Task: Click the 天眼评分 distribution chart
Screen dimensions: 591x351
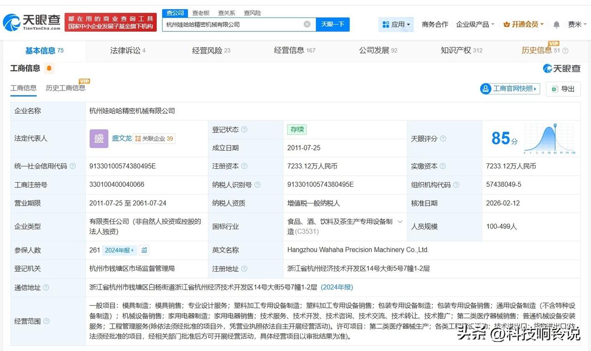Action: pos(549,138)
